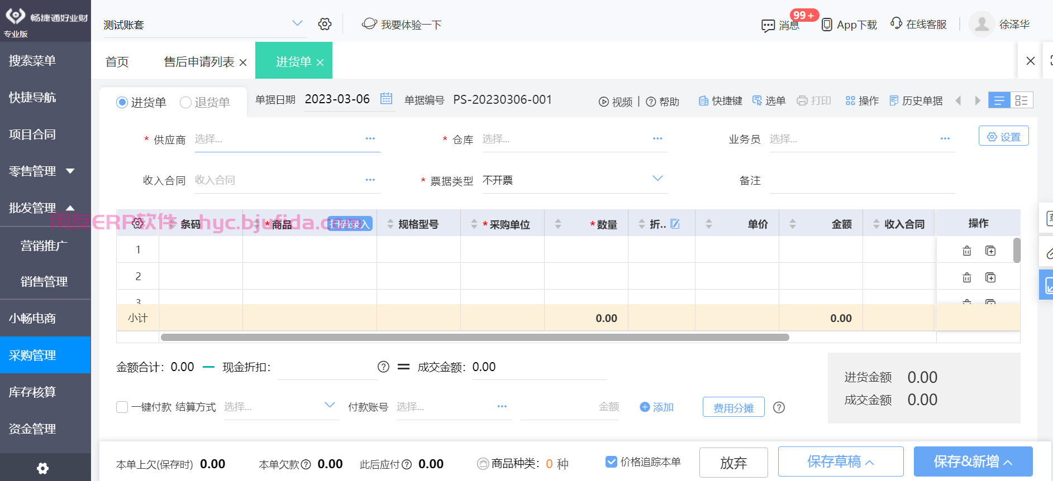
Task: Contact 在线客服 support
Action: pyautogui.click(x=918, y=24)
